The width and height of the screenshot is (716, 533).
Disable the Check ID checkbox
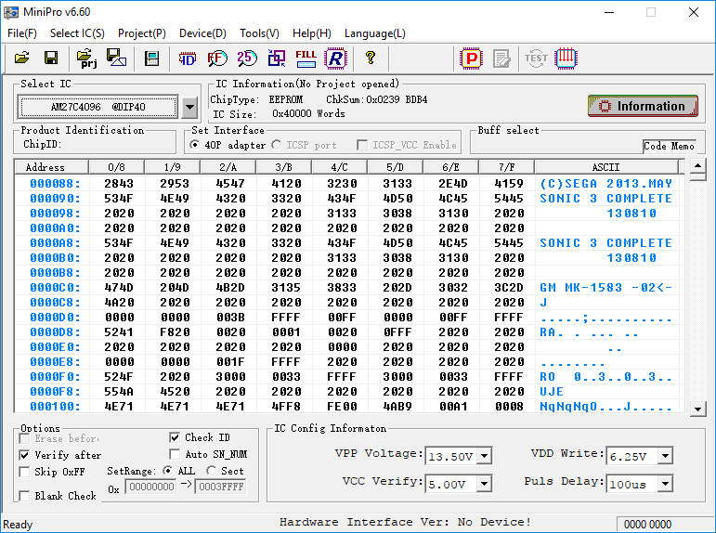(x=176, y=437)
